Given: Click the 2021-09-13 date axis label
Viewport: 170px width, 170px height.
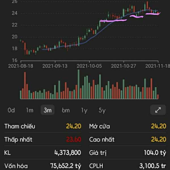Looking at the screenshot, I should point(55,66).
